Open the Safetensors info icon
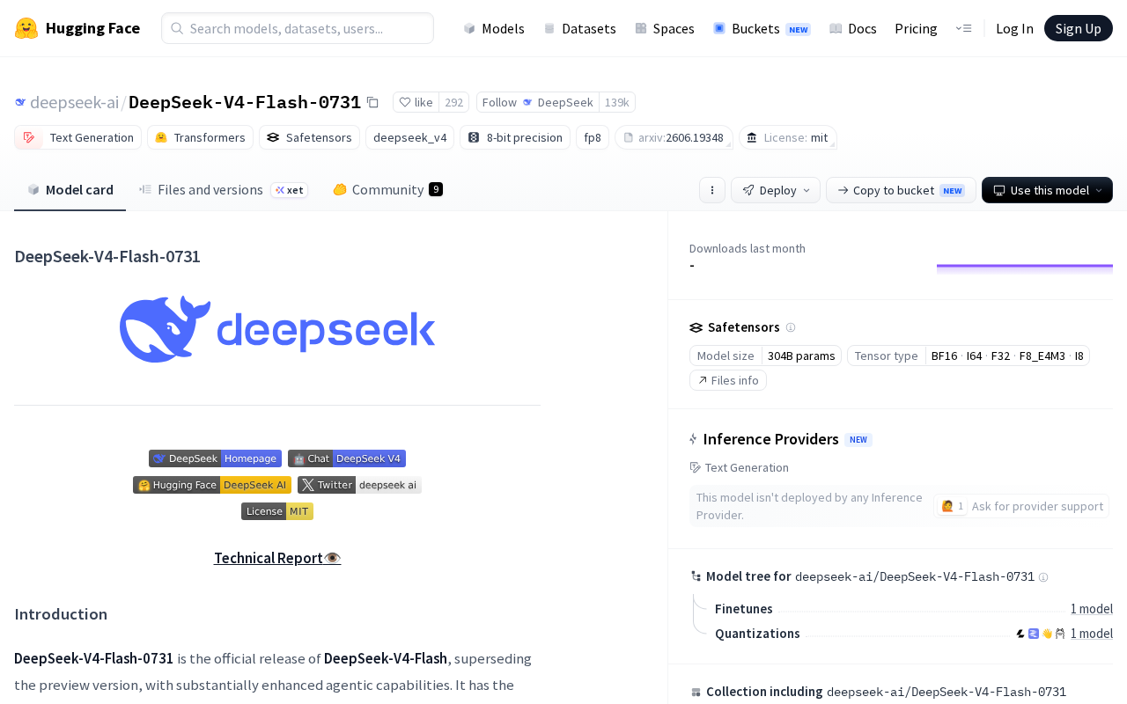The height and width of the screenshot is (704, 1127). point(791,327)
